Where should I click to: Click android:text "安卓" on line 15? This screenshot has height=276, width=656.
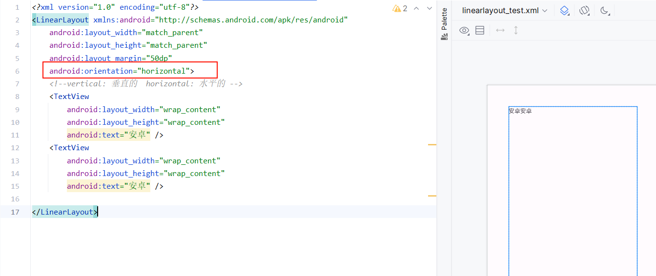click(108, 186)
